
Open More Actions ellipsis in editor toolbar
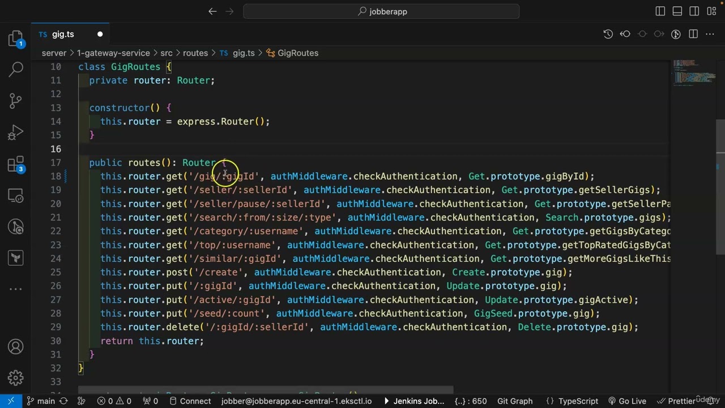point(711,34)
